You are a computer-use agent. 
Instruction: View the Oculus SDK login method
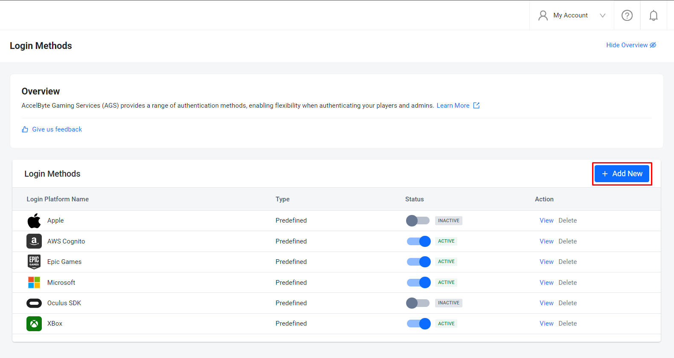coord(546,303)
